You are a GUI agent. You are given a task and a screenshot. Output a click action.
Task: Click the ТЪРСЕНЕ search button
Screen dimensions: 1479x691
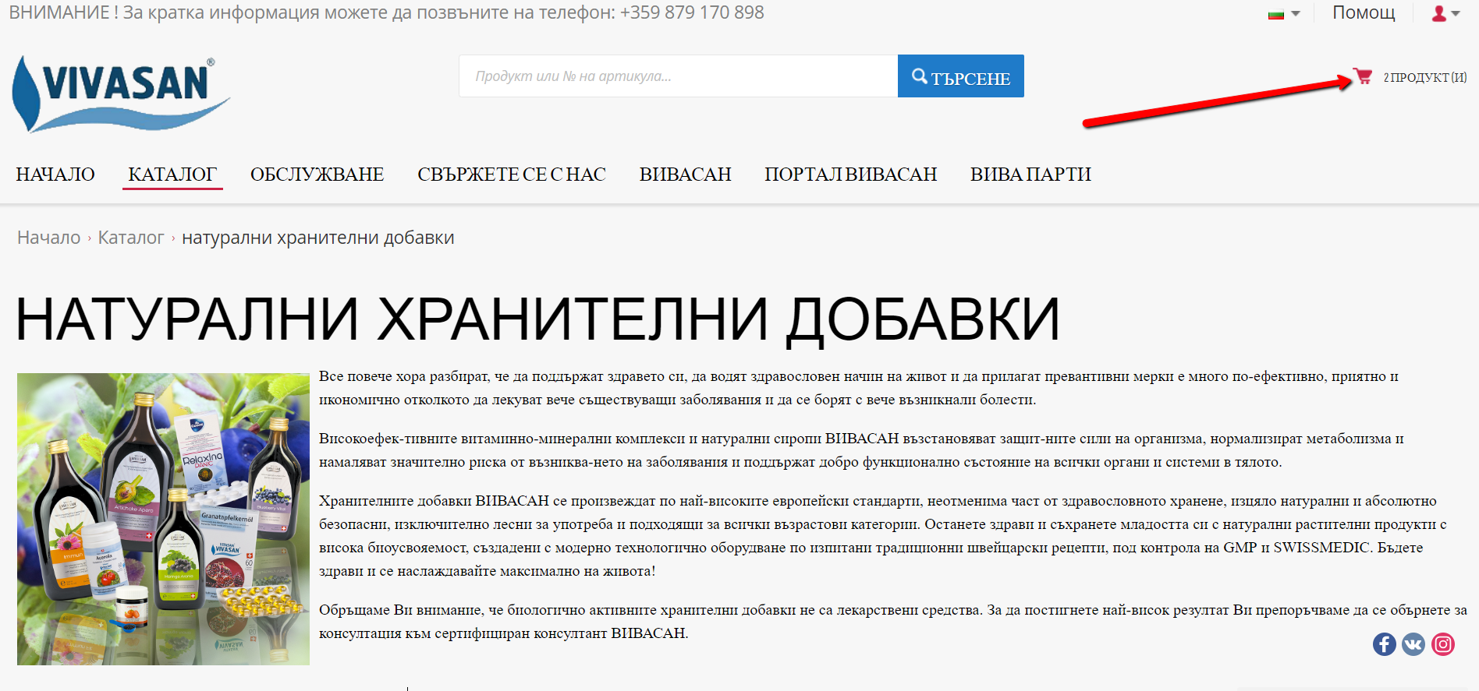click(960, 76)
